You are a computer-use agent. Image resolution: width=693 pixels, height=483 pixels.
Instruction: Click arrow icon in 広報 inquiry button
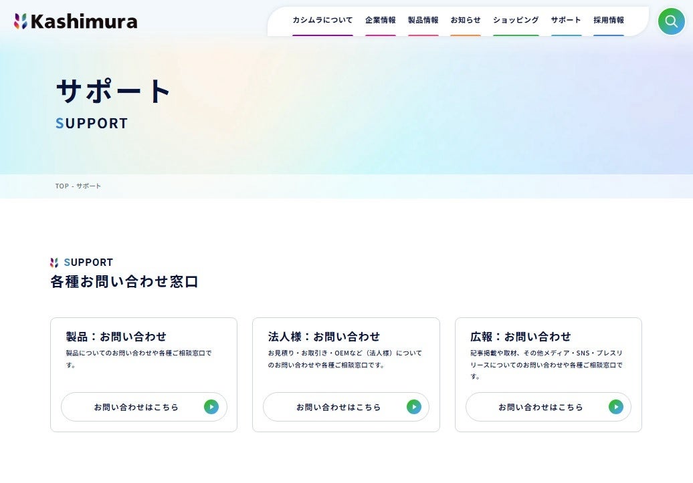(x=615, y=407)
